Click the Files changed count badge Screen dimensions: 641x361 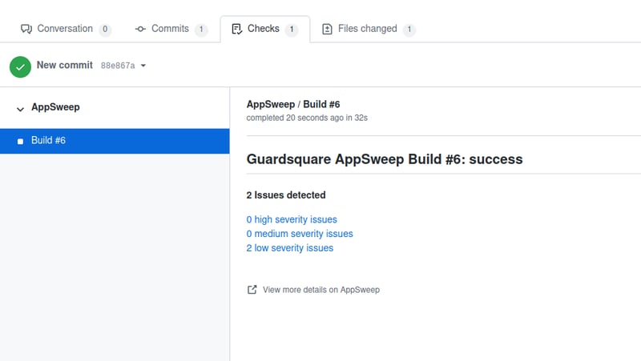click(409, 30)
